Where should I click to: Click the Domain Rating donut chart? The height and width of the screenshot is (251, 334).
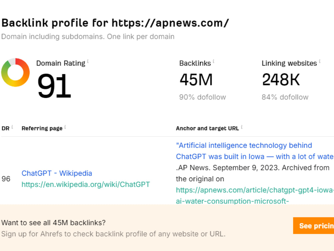coord(15,72)
